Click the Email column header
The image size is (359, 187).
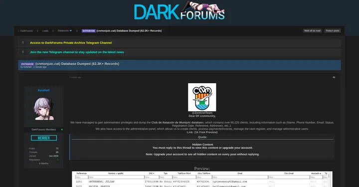(x=240, y=174)
